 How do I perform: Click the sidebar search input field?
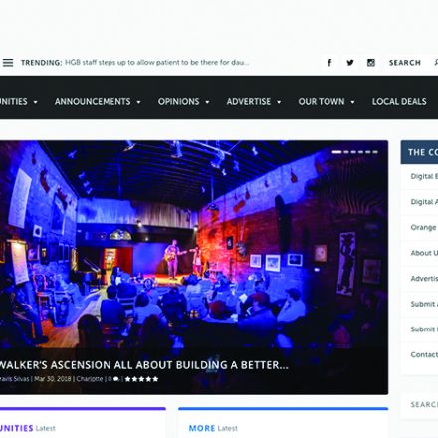click(x=419, y=405)
